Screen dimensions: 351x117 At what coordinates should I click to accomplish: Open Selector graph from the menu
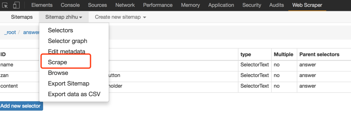click(67, 41)
